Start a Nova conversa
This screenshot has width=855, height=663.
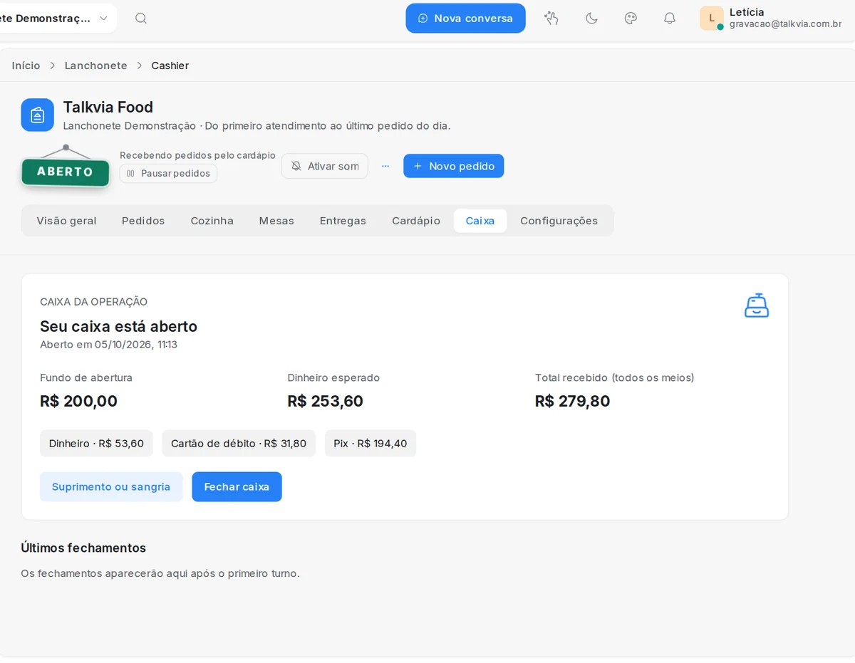pos(466,19)
